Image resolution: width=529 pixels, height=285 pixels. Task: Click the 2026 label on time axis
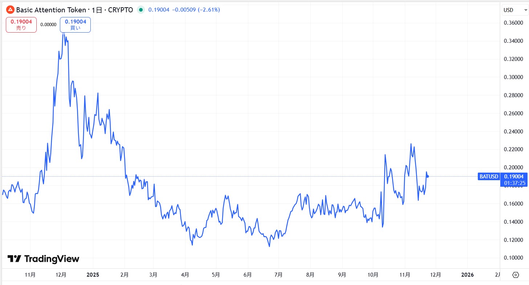tap(467, 275)
